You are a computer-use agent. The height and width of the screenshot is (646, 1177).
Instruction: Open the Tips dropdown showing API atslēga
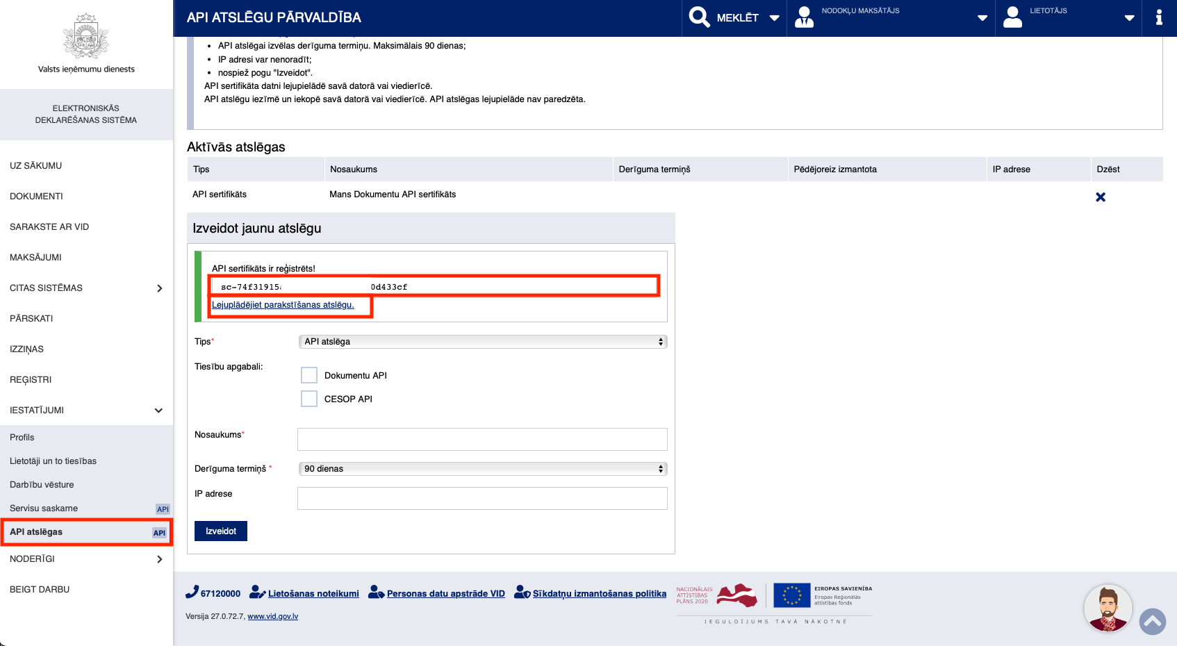(482, 342)
